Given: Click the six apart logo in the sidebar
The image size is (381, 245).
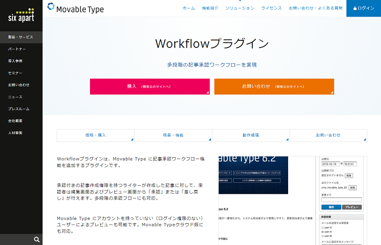Looking at the screenshot, I should coord(21,15).
